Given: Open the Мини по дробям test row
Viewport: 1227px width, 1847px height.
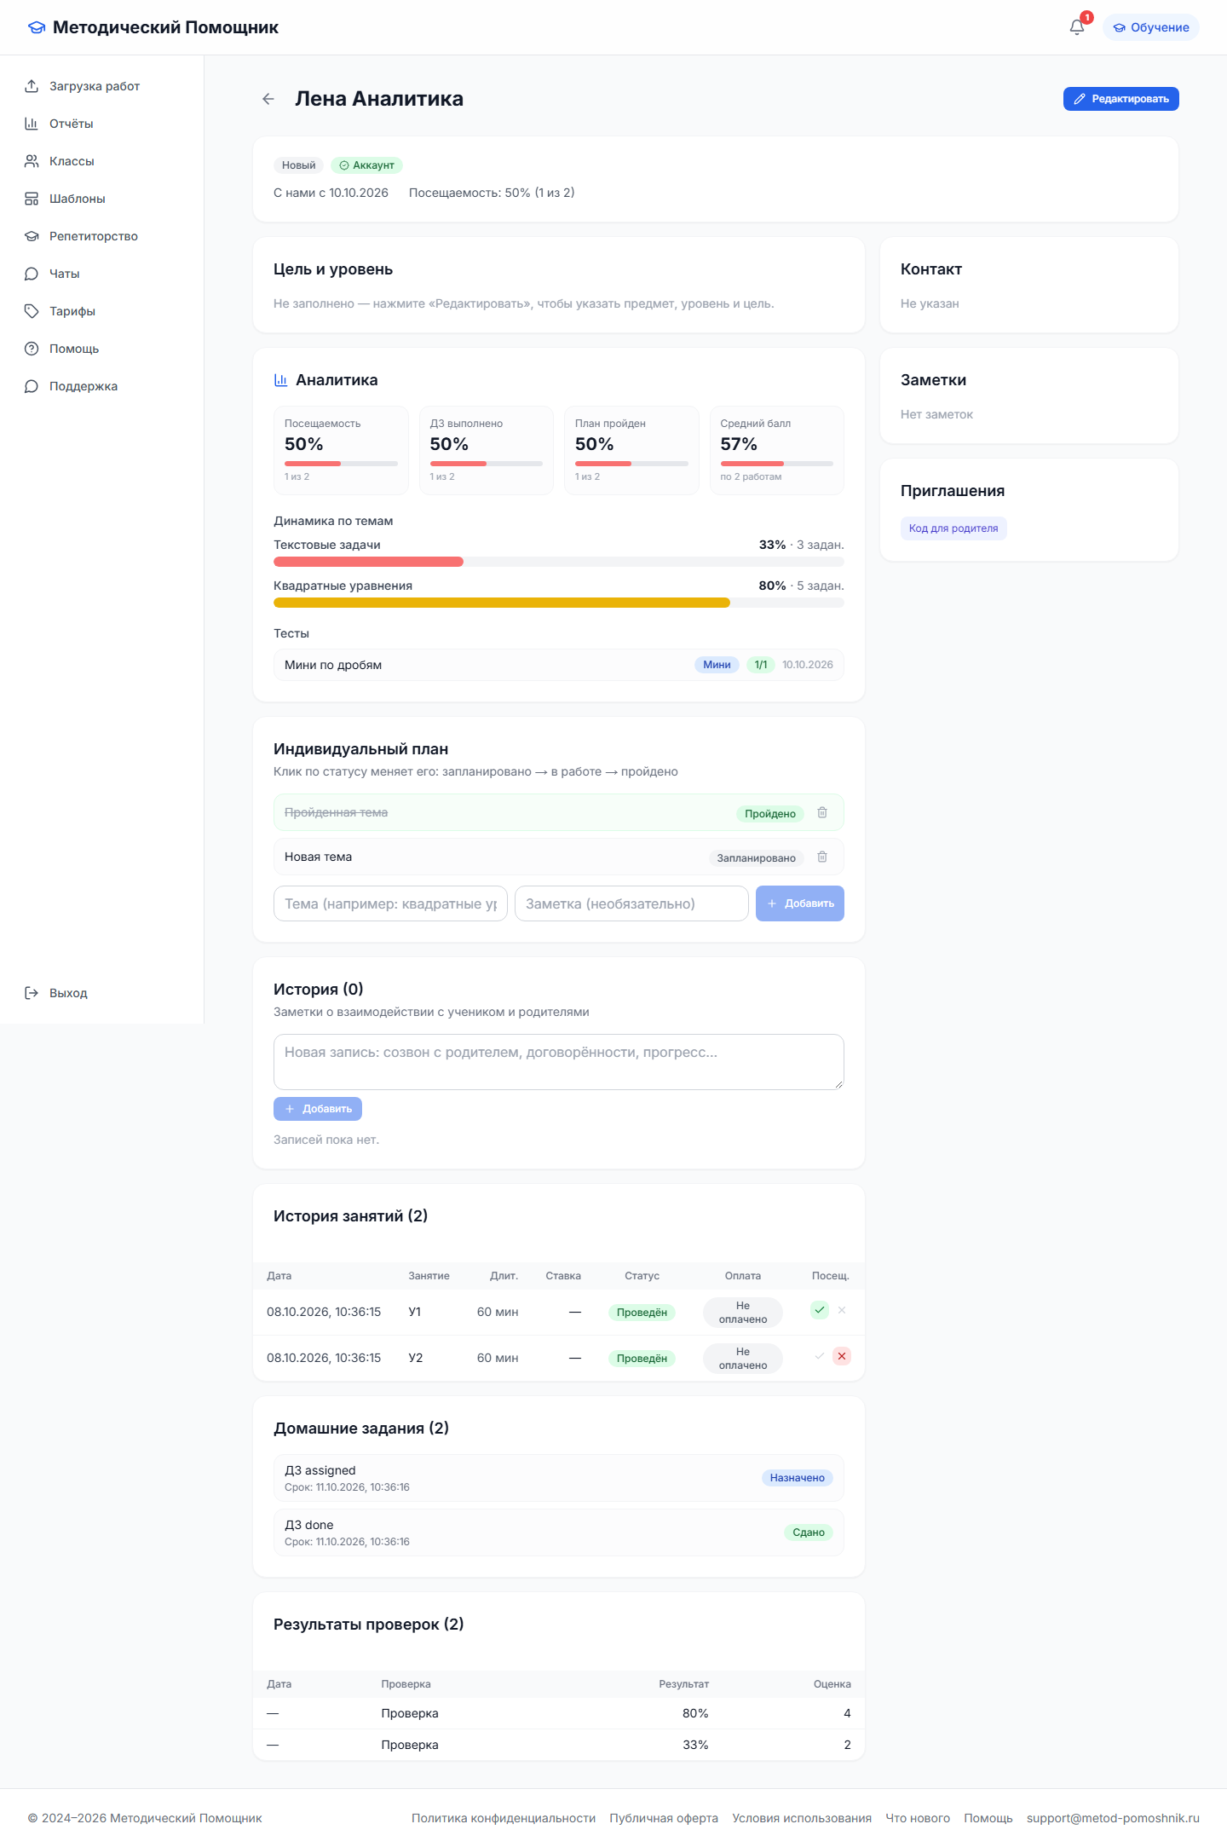Looking at the screenshot, I should coord(559,665).
